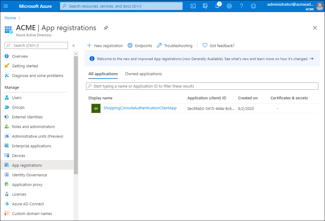This screenshot has height=221, width=325.
Task: Open the hamburger portal menu
Action: tap(6, 6)
